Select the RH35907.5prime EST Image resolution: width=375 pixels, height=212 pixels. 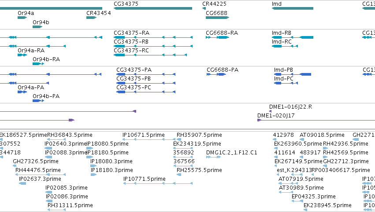tap(179, 139)
